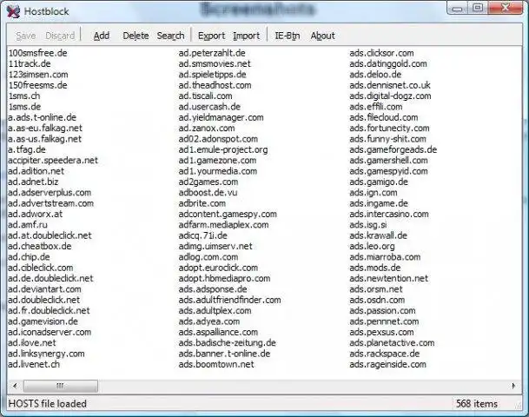Select the ads.rageinside.com entry

pyautogui.click(x=388, y=364)
